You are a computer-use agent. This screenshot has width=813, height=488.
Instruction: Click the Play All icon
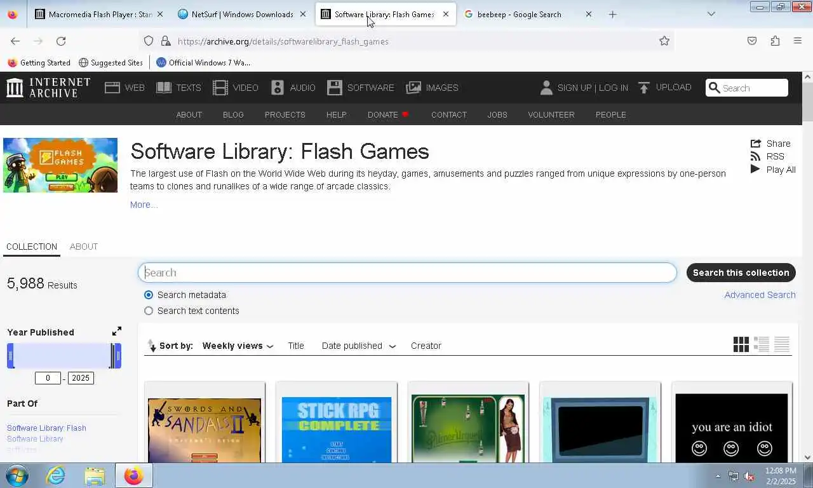coord(755,169)
